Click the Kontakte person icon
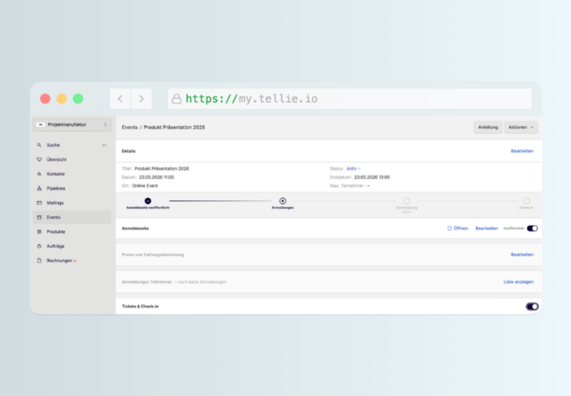This screenshot has width=571, height=396. pyautogui.click(x=39, y=174)
